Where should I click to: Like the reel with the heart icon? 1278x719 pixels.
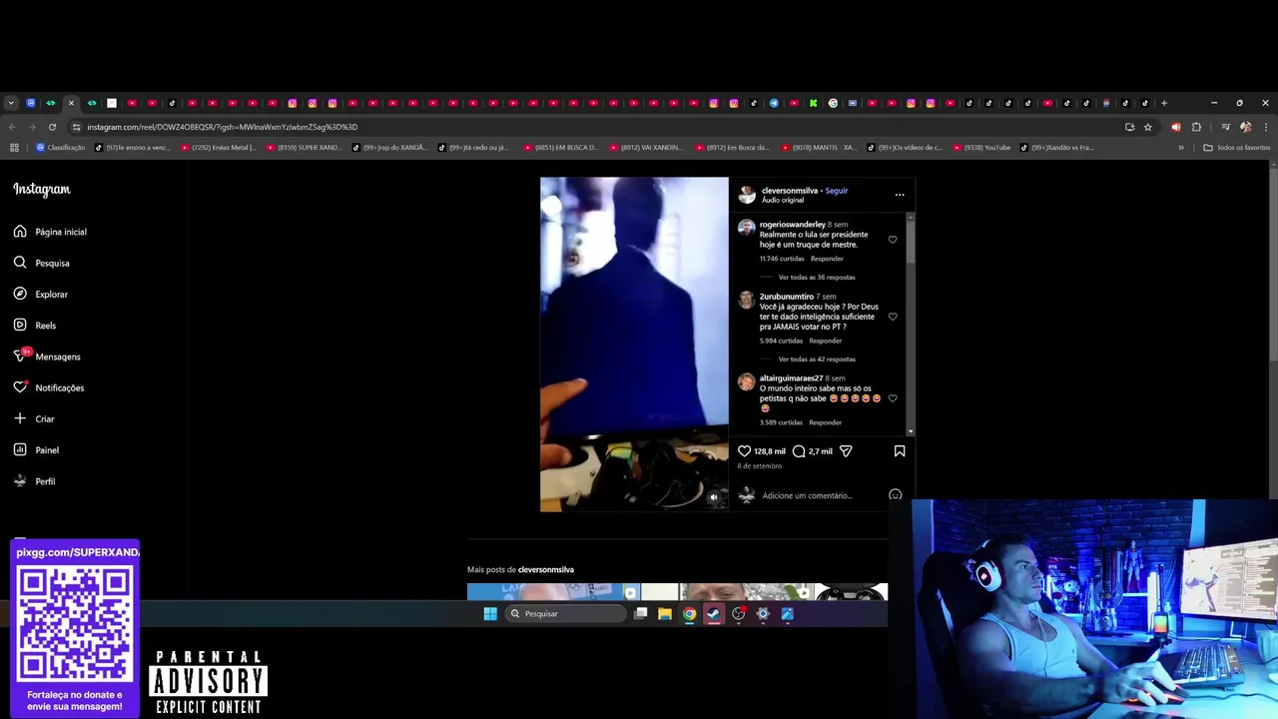[x=744, y=451]
